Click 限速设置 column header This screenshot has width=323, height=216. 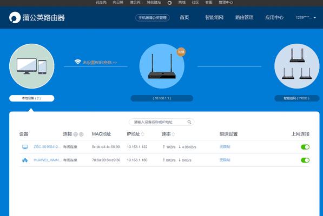tap(228, 134)
